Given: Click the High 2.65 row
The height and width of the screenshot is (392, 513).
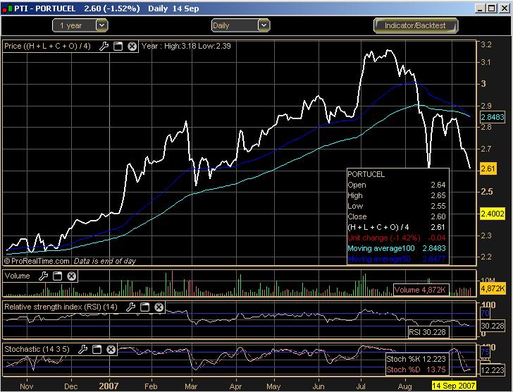Looking at the screenshot, I should click(x=397, y=195).
